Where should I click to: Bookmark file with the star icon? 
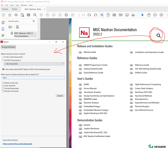(x=10, y=15)
